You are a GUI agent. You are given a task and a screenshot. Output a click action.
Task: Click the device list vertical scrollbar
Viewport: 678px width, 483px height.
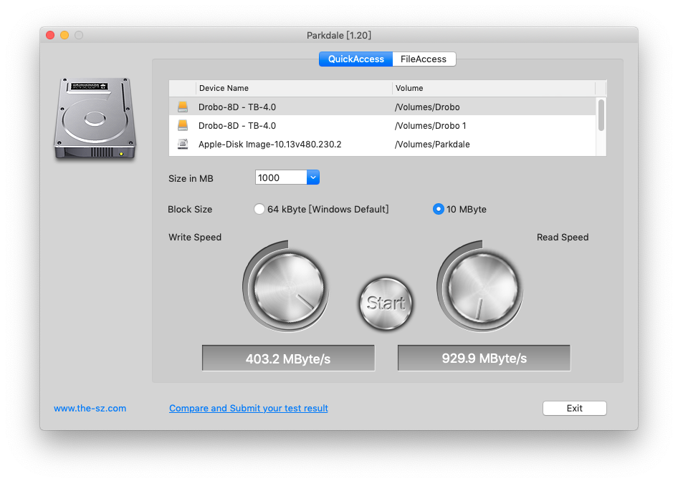pos(601,114)
